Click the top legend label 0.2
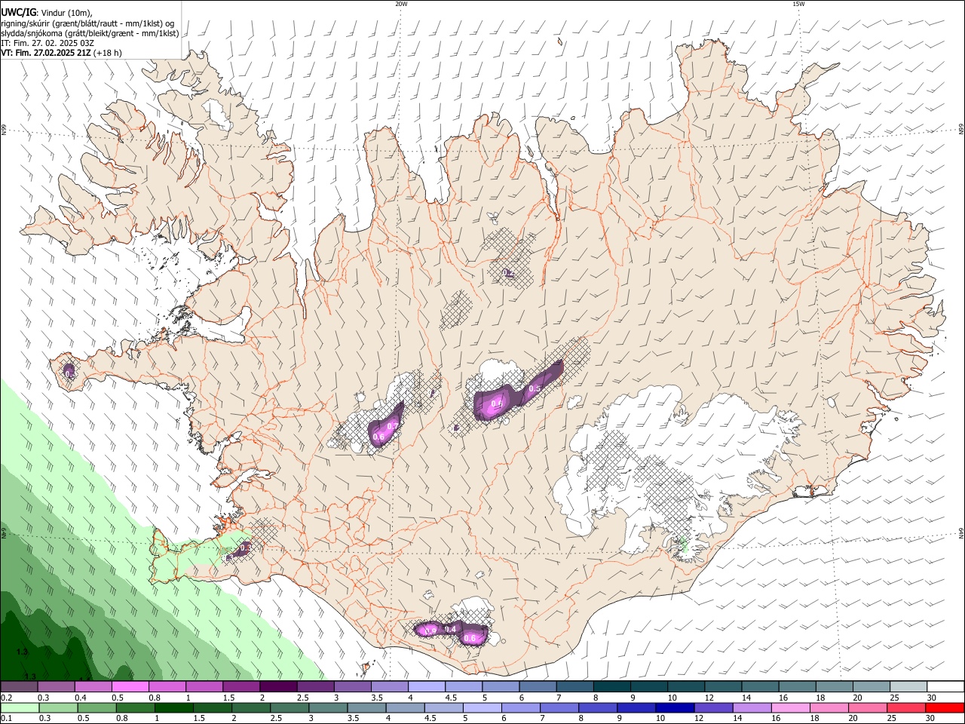This screenshot has height=724, width=965. click(x=6, y=698)
